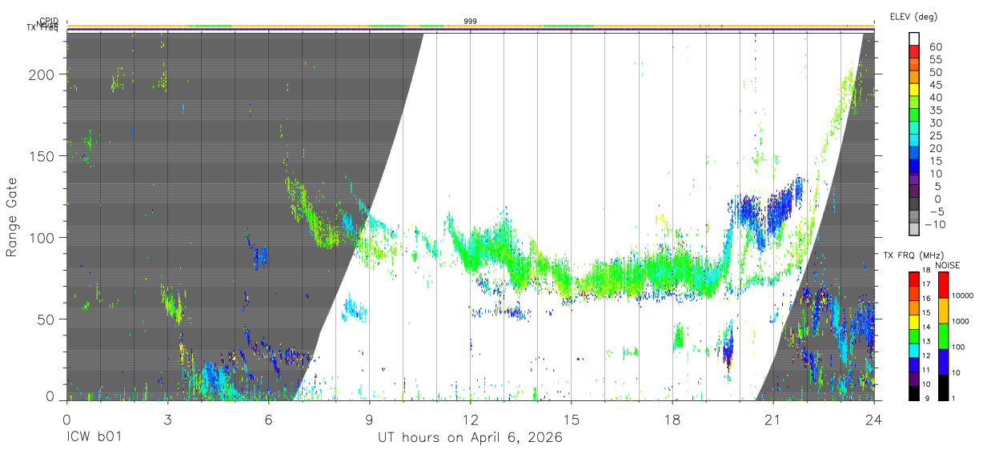This screenshot has width=983, height=454.
Task: Click the '100' tick on Range Gate axis
Action: [x=42, y=237]
